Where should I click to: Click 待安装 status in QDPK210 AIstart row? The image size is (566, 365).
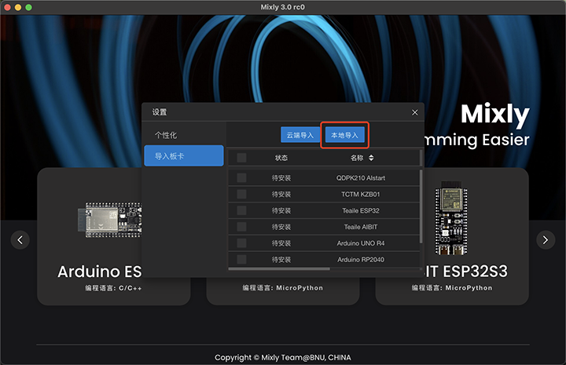pyautogui.click(x=281, y=178)
